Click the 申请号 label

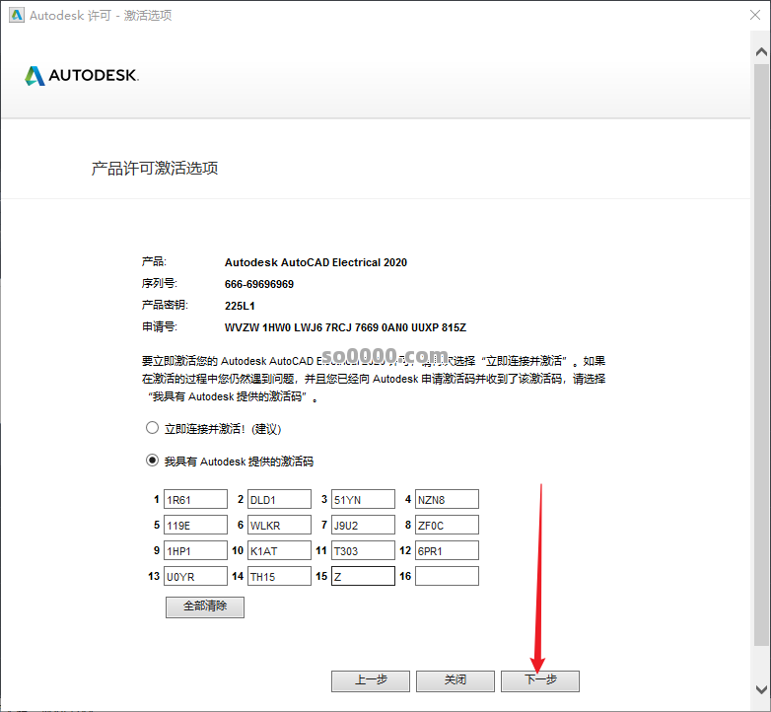tap(160, 326)
